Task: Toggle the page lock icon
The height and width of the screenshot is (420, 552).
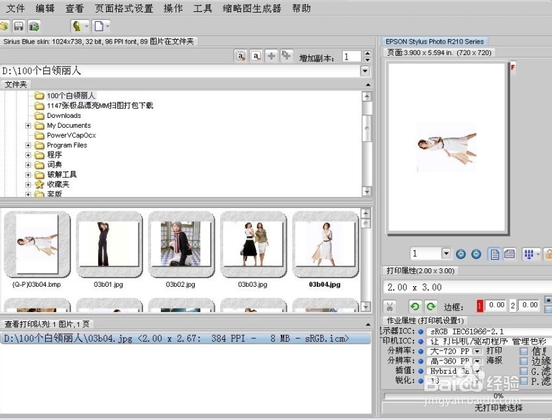Action: pyautogui.click(x=549, y=254)
